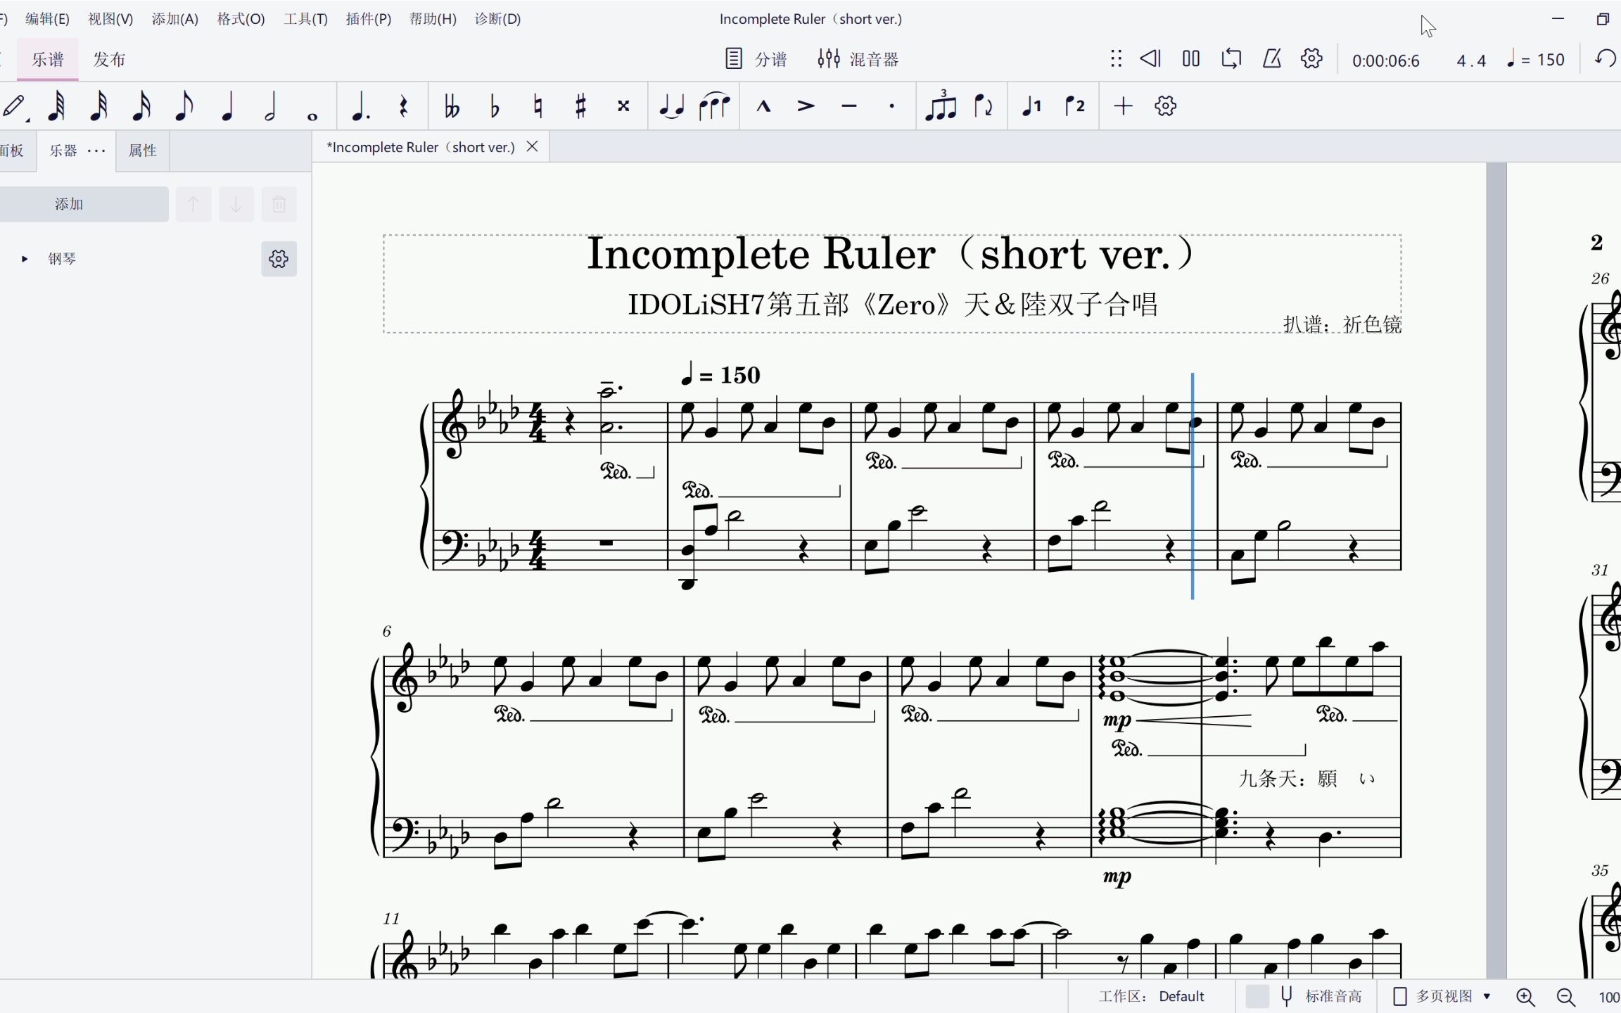Switch to the 属性 panel tab
Image resolution: width=1621 pixels, height=1013 pixels.
pyautogui.click(x=142, y=150)
